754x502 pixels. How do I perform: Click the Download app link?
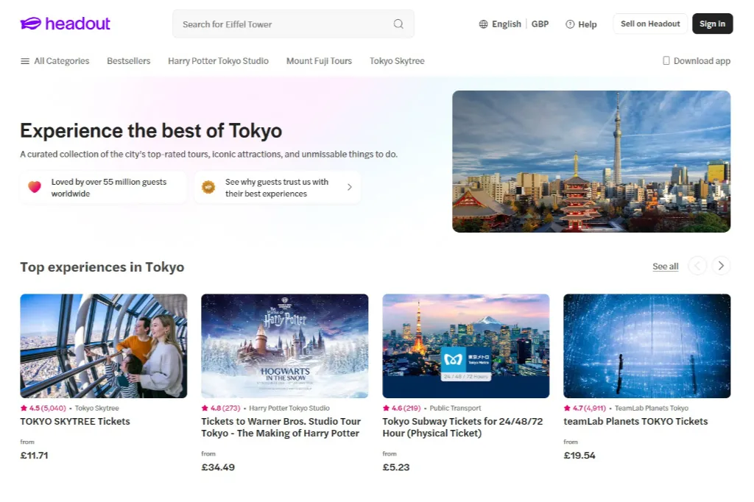tap(697, 61)
